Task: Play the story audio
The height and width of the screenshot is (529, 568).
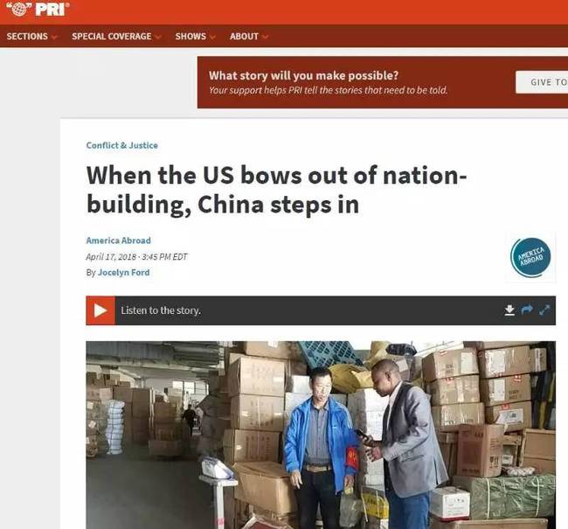Action: coord(100,310)
